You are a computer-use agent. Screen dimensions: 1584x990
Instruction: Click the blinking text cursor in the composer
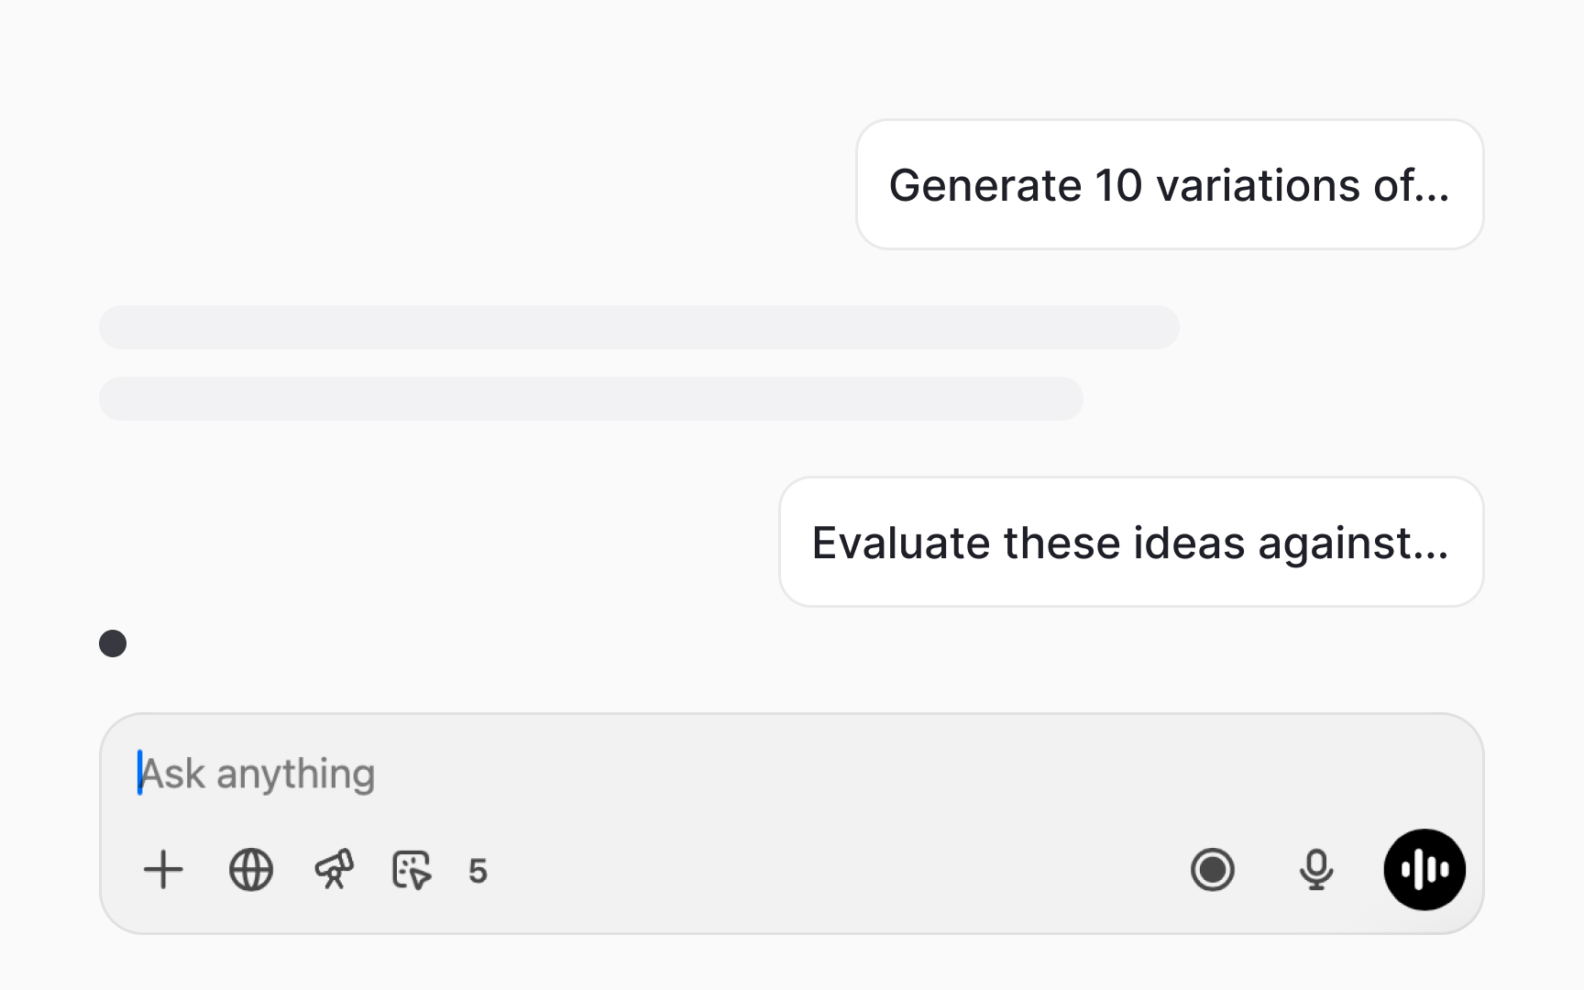139,773
